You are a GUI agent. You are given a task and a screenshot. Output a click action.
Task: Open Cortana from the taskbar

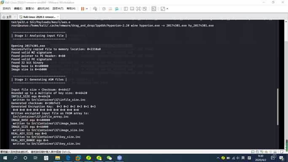(x=25, y=158)
